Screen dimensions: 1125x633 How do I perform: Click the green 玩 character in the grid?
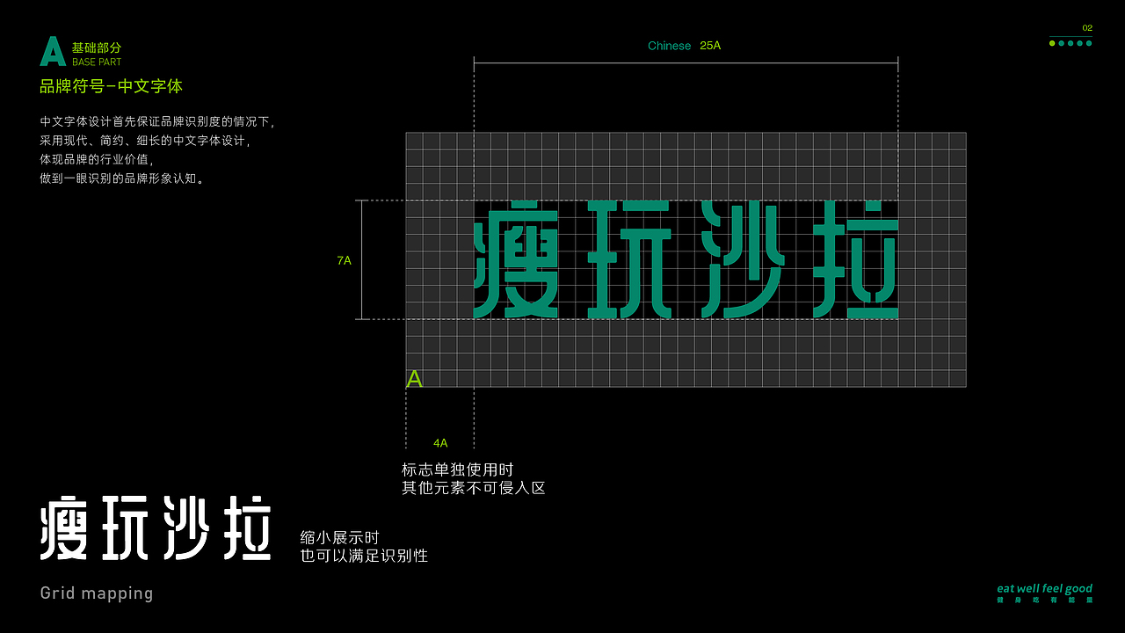pos(629,259)
